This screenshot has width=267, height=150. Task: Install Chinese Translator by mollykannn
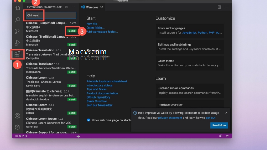coord(72,72)
